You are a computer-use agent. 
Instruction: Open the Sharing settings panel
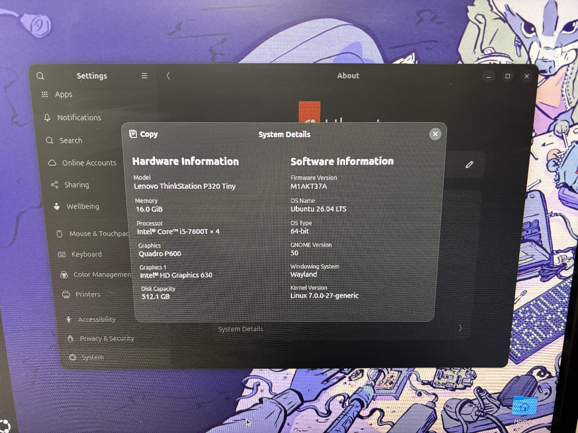tap(70, 185)
